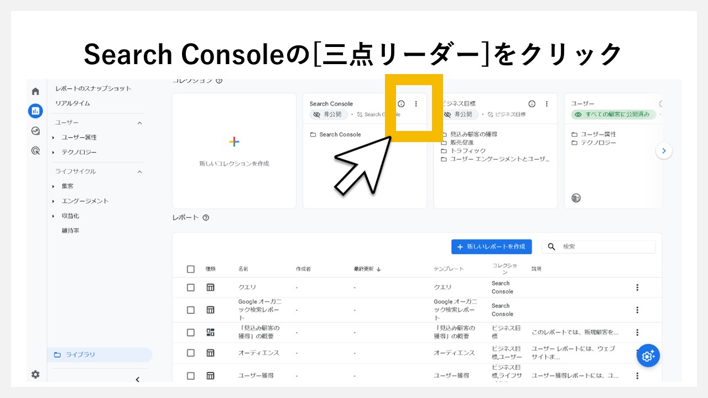The height and width of the screenshot is (398, 708).
Task: Click the magnifier icon in the search box
Action: pos(551,247)
